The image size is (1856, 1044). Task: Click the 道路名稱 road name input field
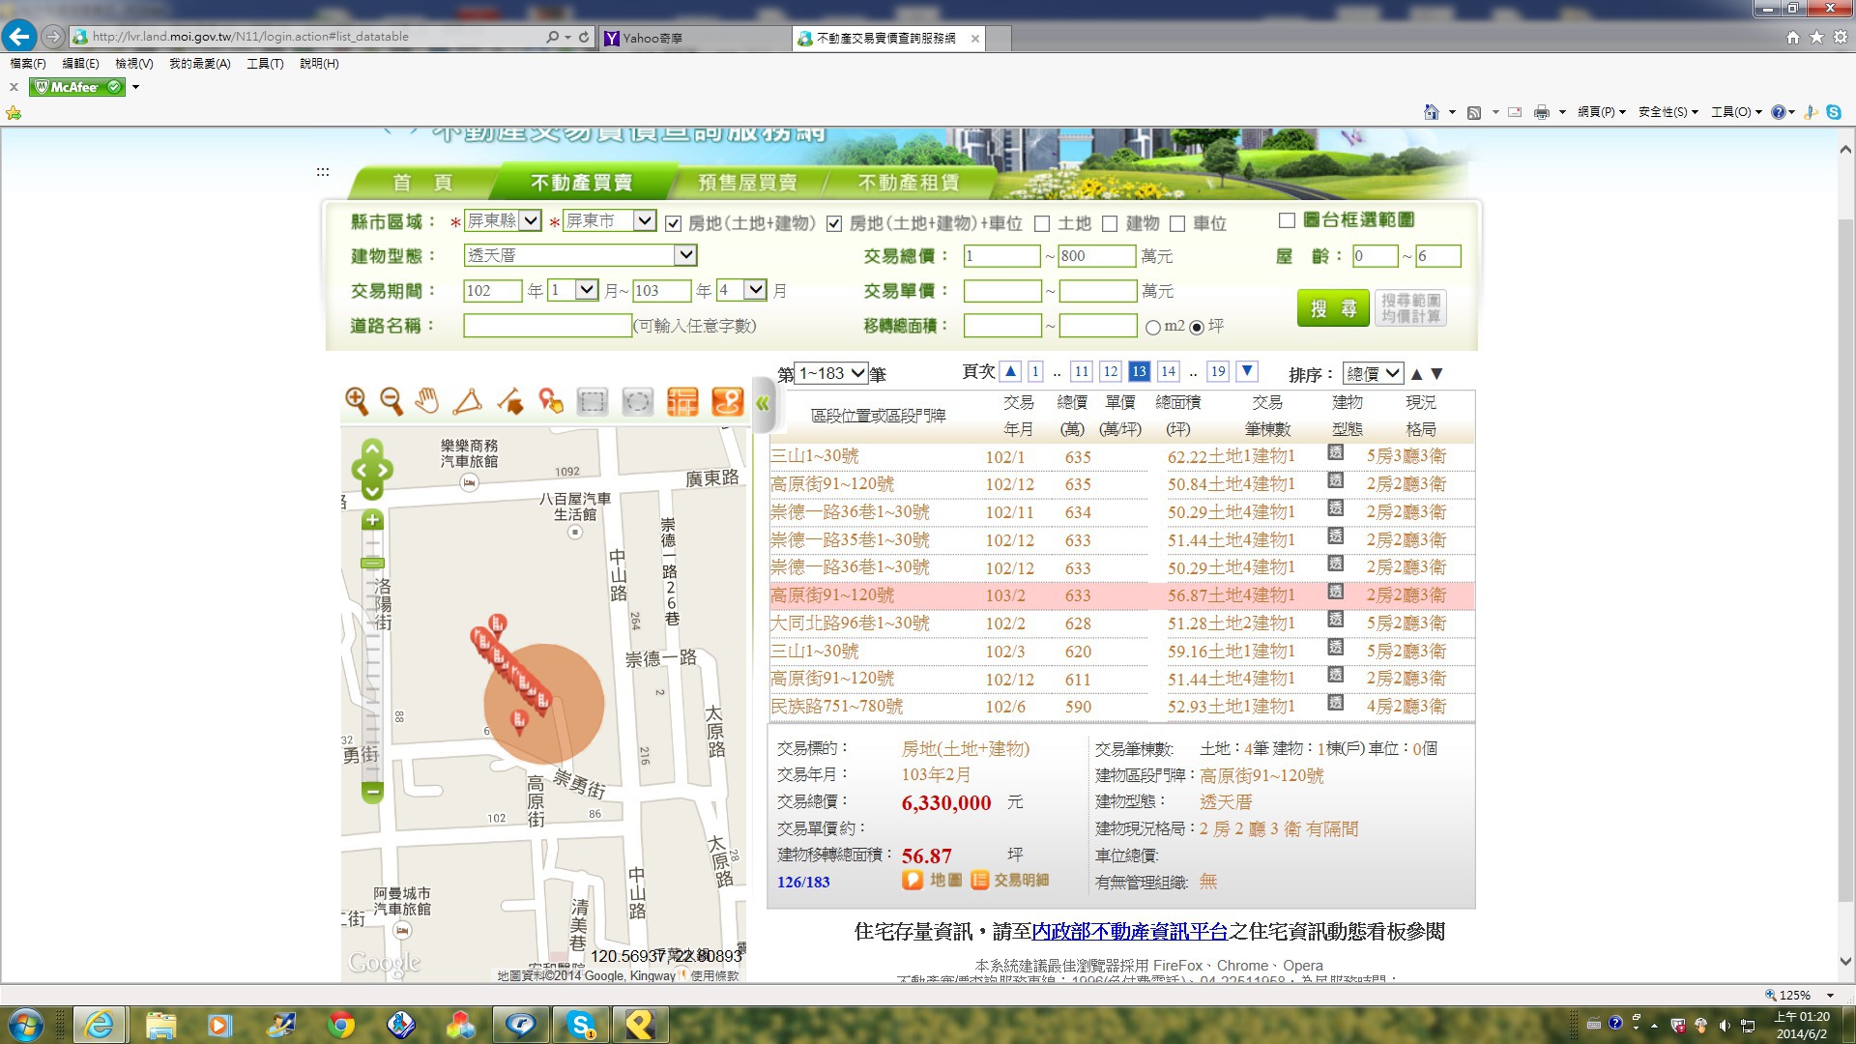coord(547,326)
